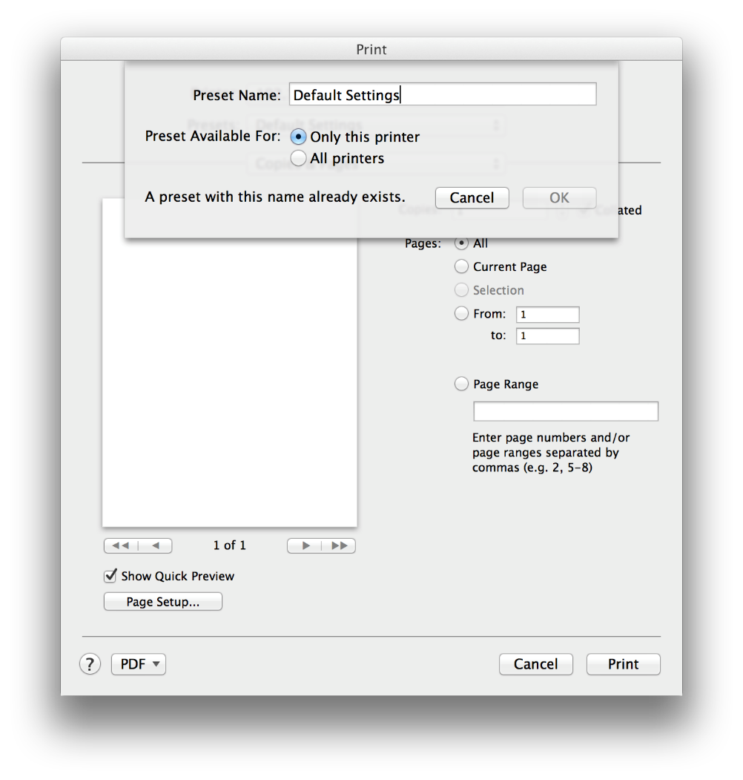Click inside the Preset Name text field
Image resolution: width=743 pixels, height=780 pixels.
(442, 94)
